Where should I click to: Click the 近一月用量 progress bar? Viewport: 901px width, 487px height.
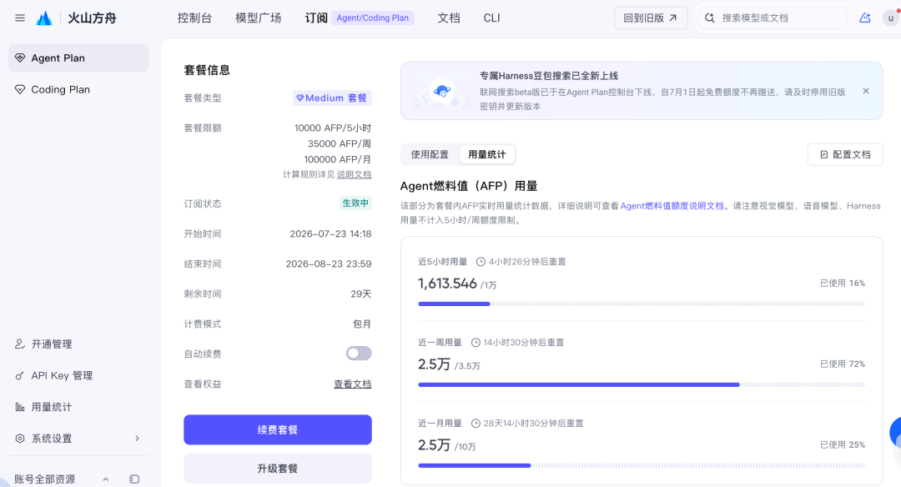(x=642, y=466)
